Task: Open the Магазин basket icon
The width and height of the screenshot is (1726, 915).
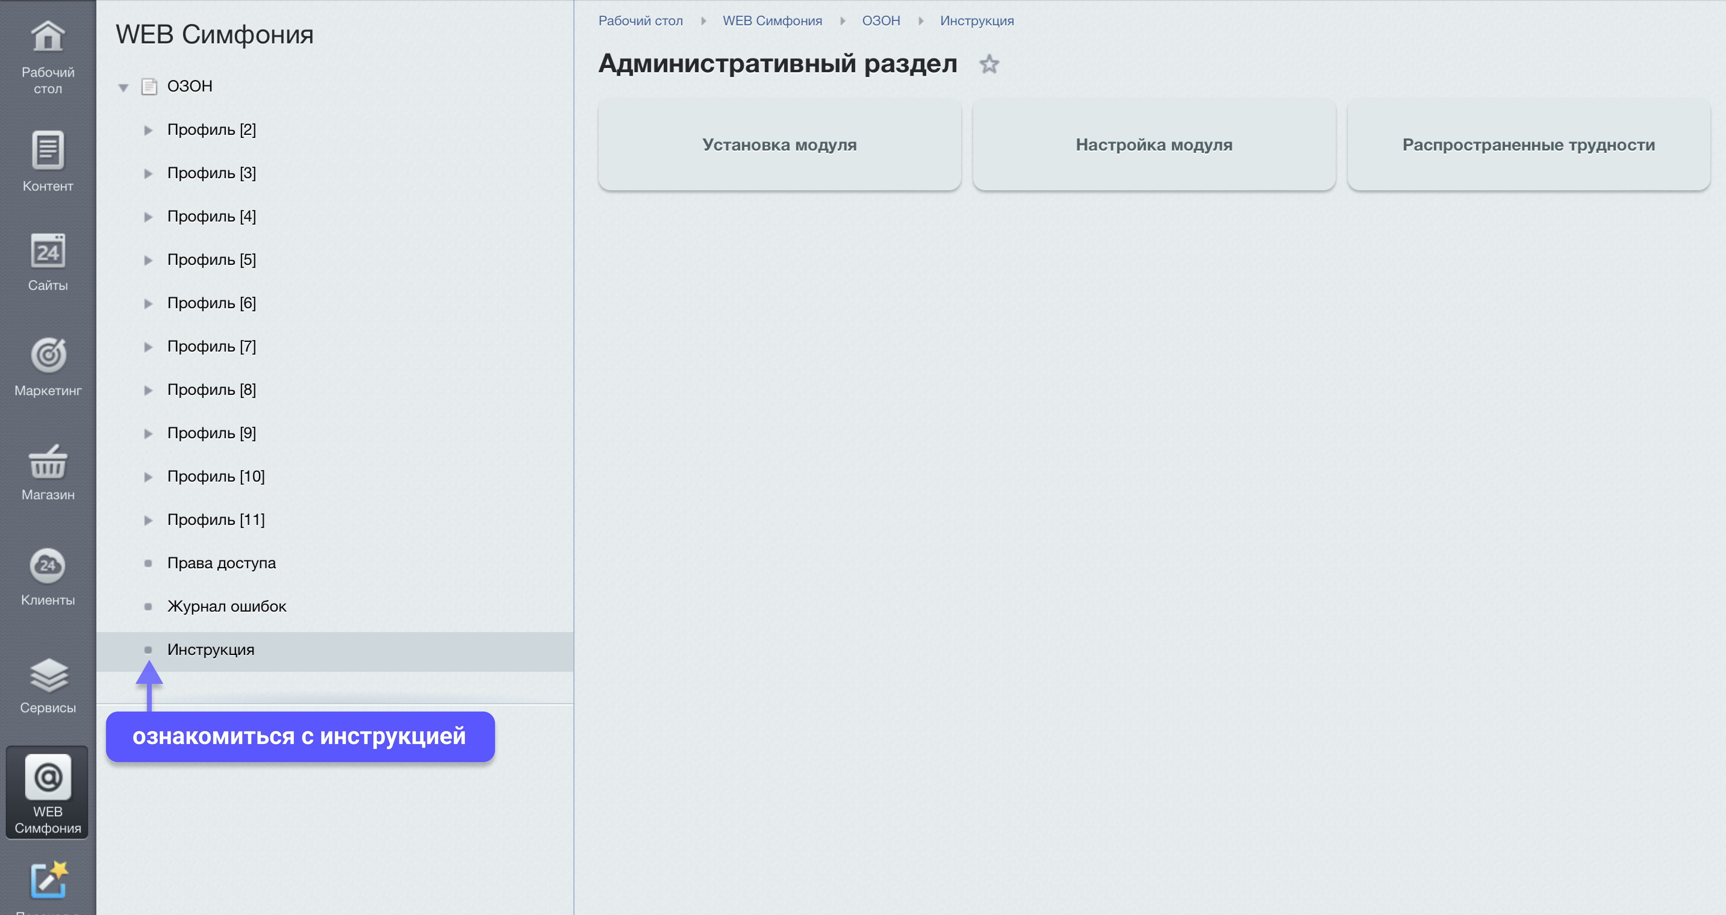Action: click(x=48, y=462)
